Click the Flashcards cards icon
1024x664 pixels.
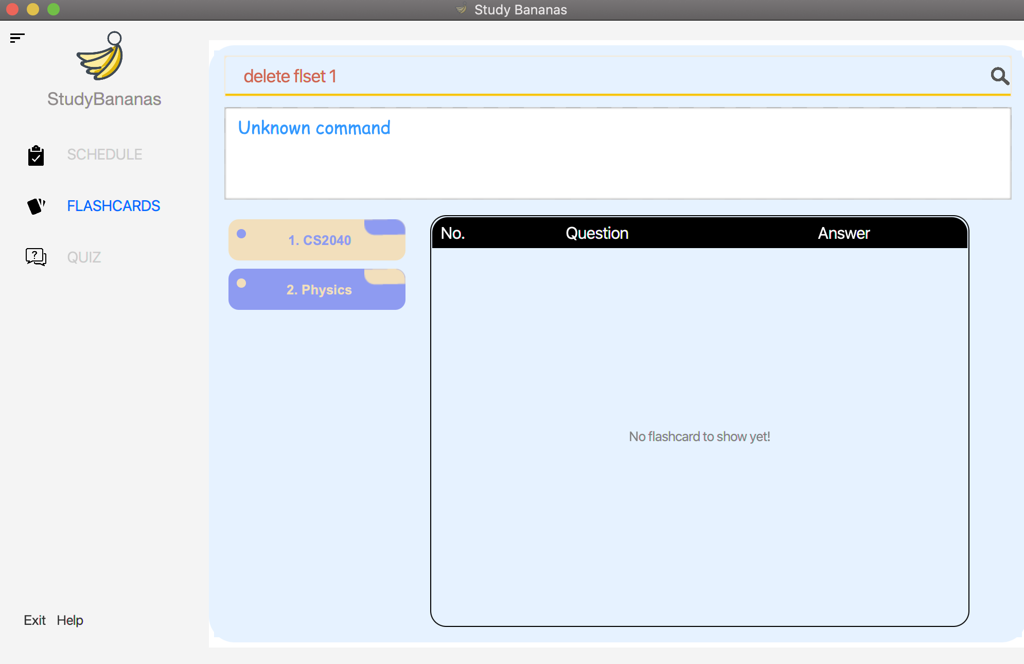[36, 206]
